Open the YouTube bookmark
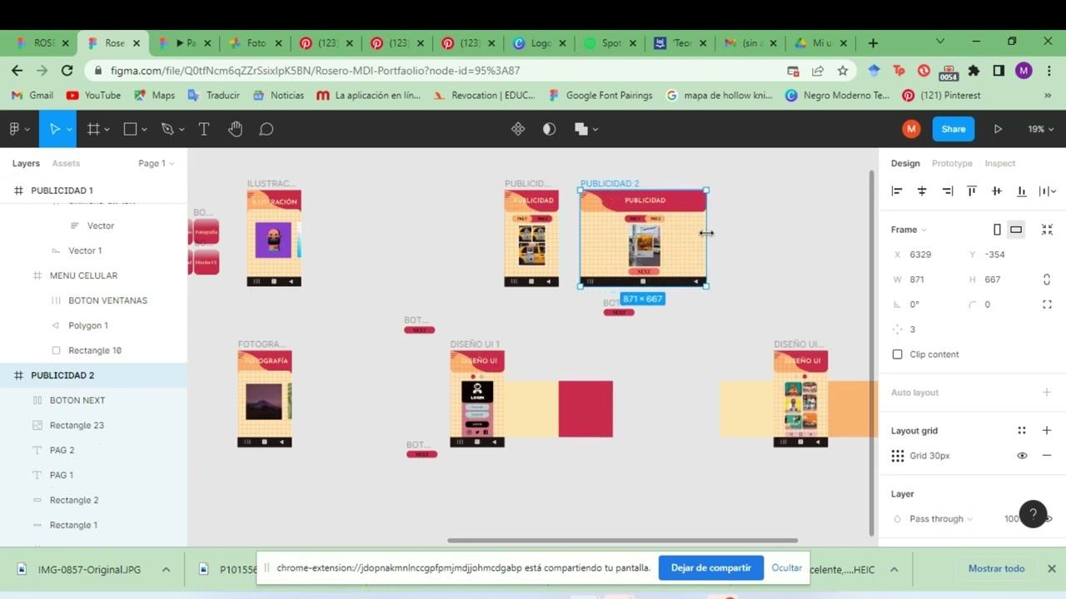This screenshot has width=1066, height=599. tap(93, 95)
